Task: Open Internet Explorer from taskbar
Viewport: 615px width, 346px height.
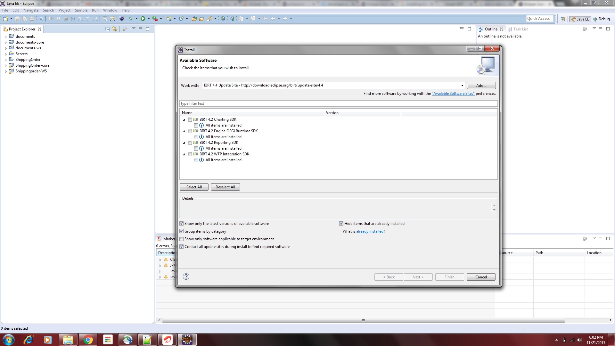Action: tap(29, 340)
